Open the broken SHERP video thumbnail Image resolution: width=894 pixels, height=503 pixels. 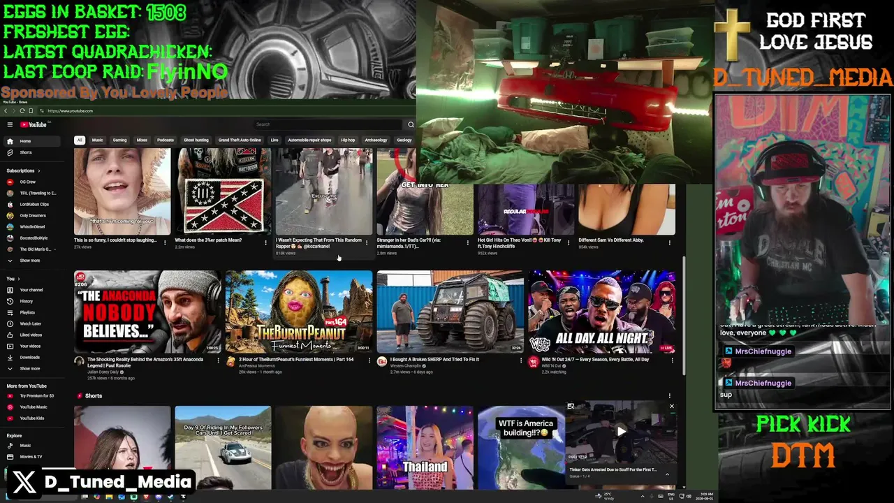450,312
